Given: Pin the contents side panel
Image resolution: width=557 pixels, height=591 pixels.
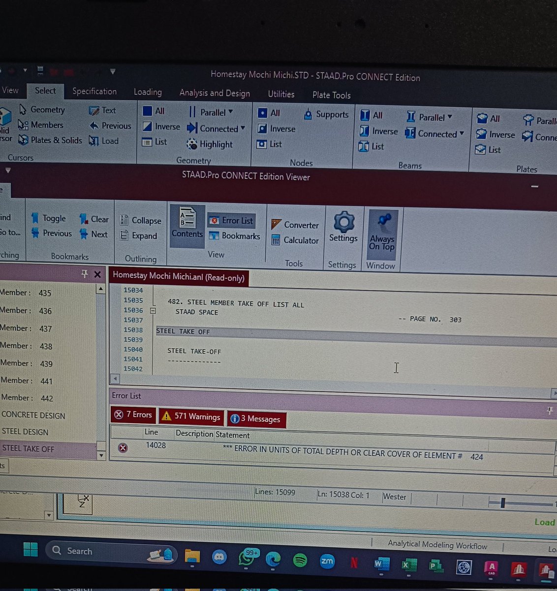Looking at the screenshot, I should 84,274.
